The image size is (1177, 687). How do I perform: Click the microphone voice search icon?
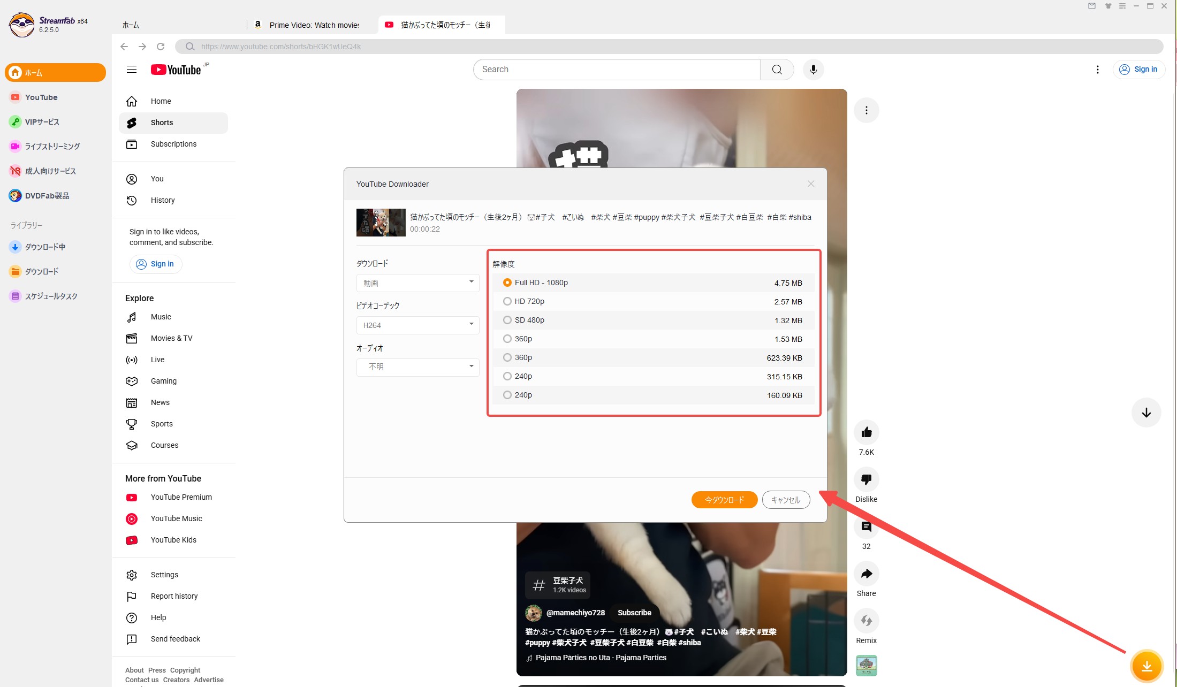(813, 70)
